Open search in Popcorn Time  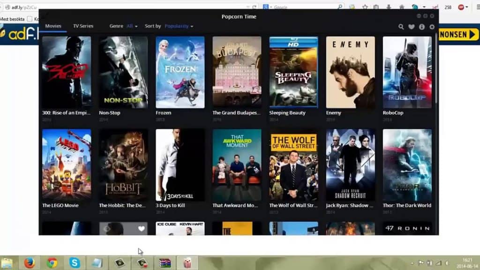coord(401,27)
